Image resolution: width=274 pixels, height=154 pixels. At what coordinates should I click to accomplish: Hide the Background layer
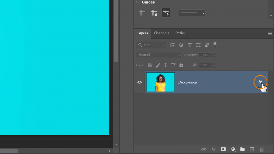(x=139, y=82)
